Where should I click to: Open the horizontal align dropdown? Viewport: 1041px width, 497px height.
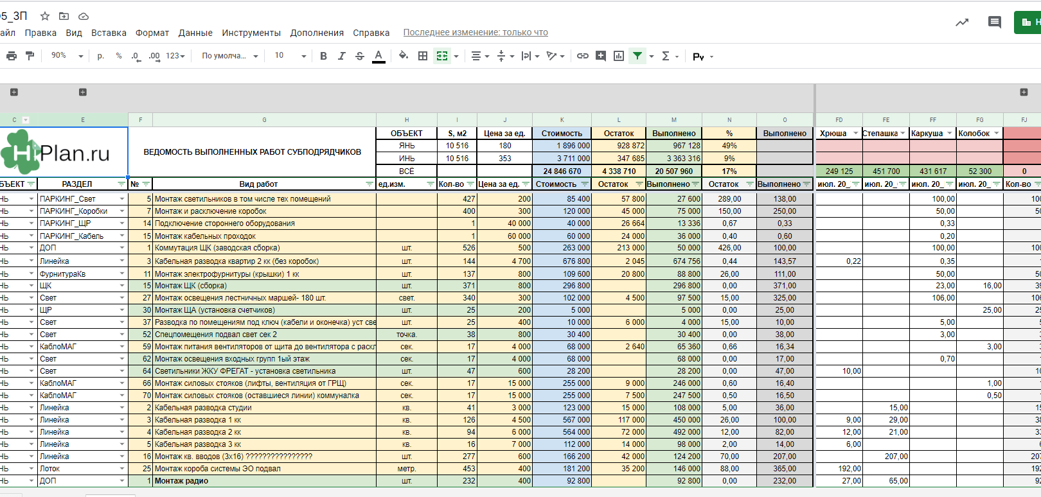coord(480,56)
